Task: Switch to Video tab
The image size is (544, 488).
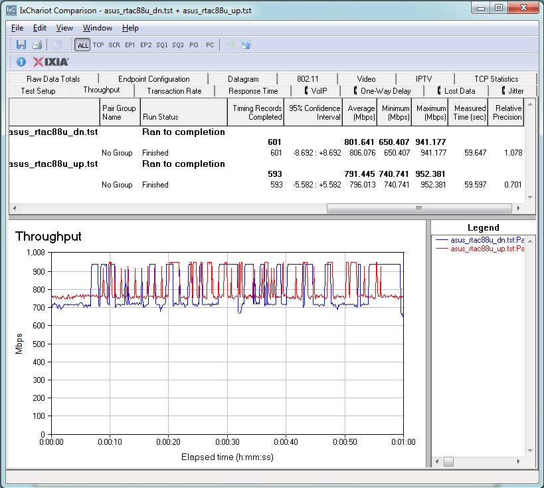Action: coord(367,79)
